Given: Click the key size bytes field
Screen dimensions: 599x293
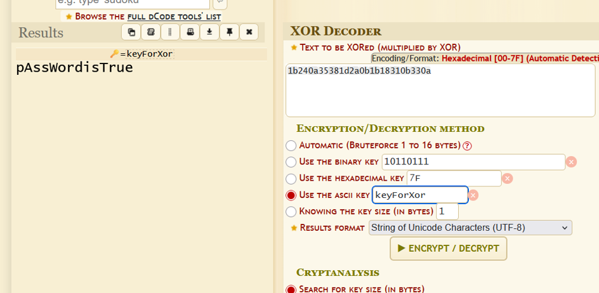Looking at the screenshot, I should coord(447,211).
